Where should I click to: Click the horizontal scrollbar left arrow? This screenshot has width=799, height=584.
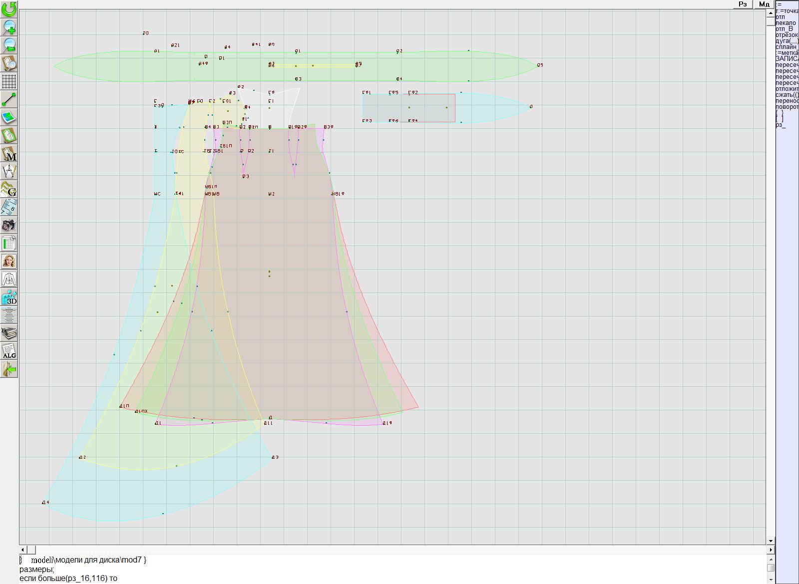22,550
